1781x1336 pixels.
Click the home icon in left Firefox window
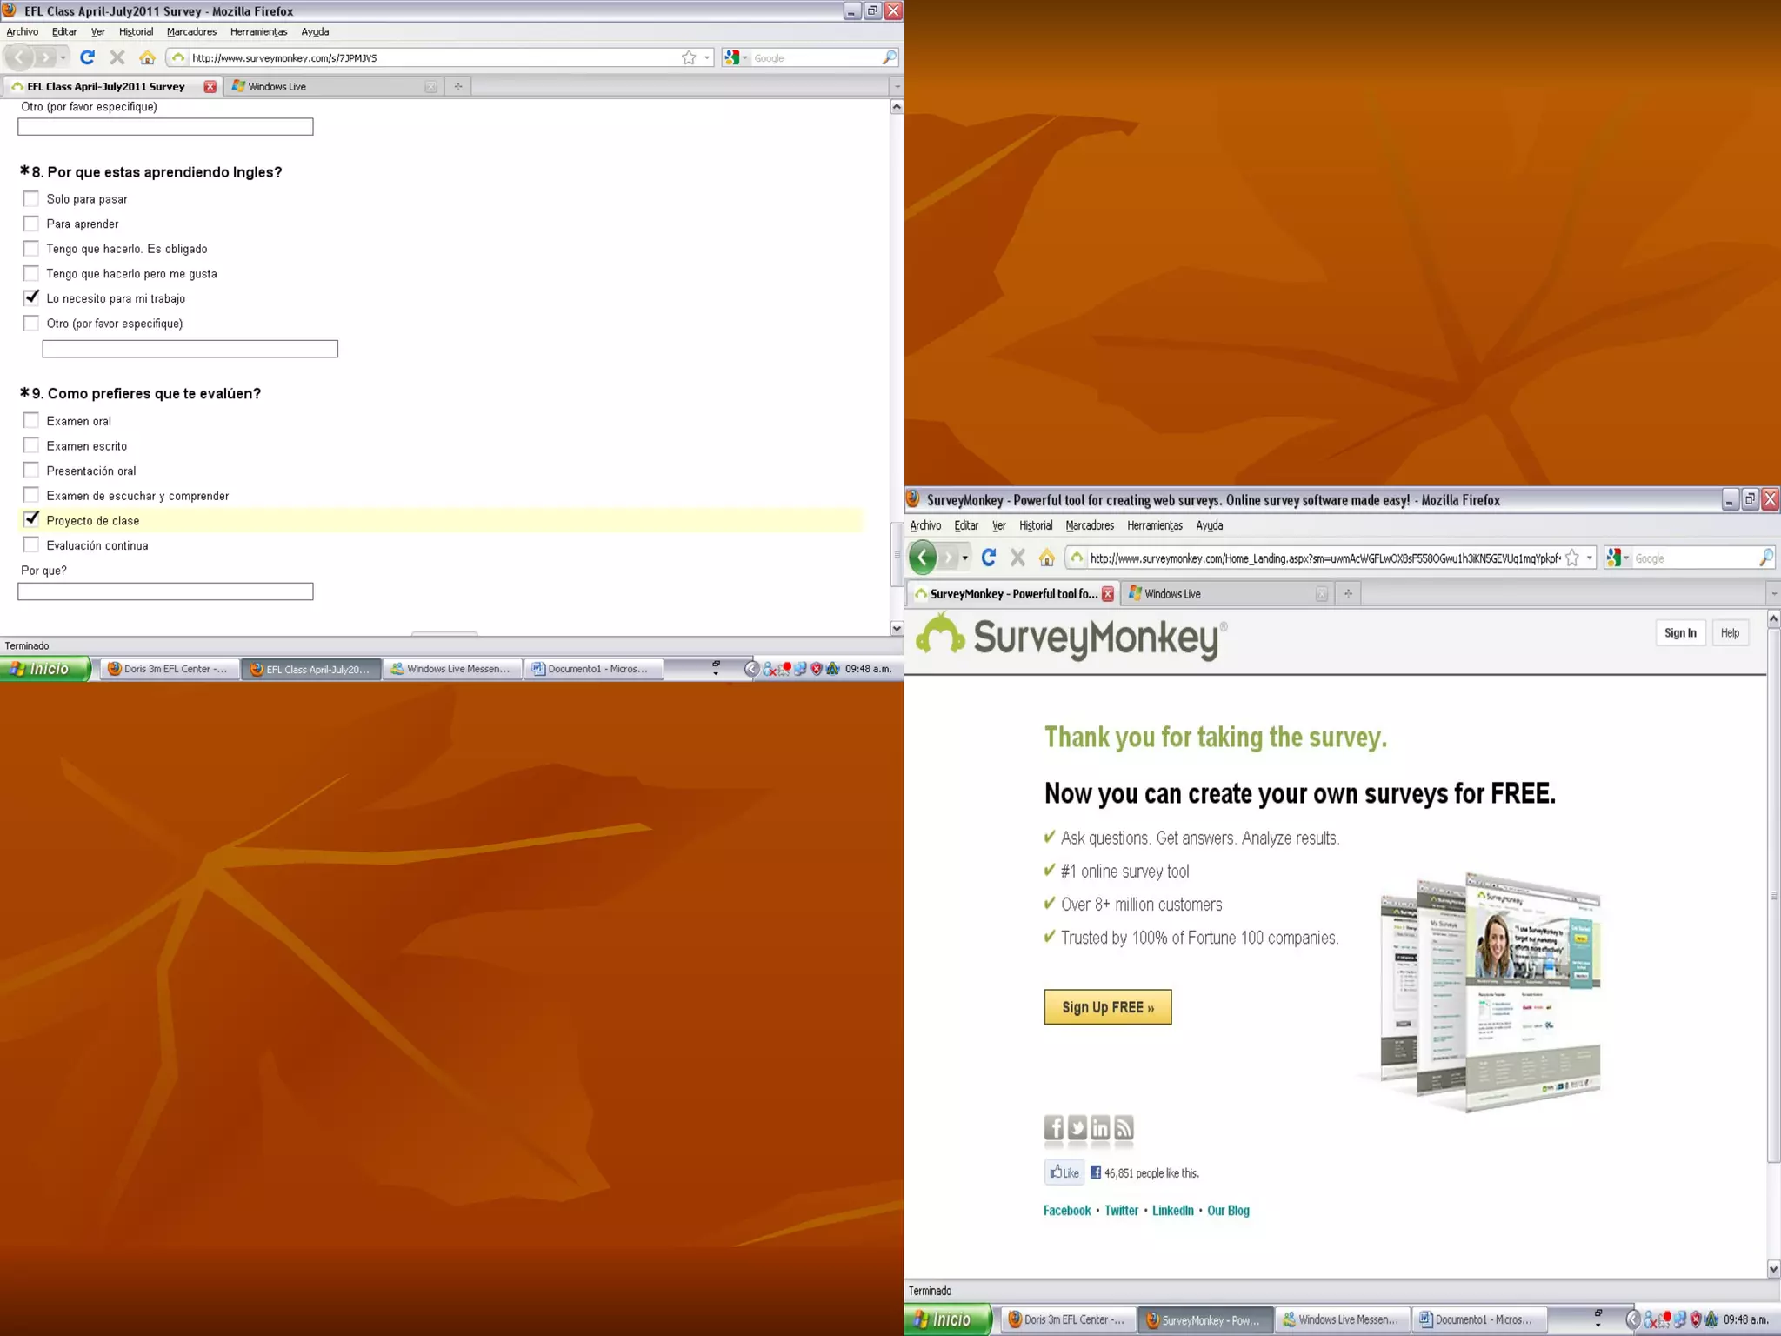147,57
